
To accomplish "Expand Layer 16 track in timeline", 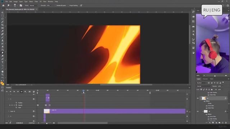I will (9, 111).
